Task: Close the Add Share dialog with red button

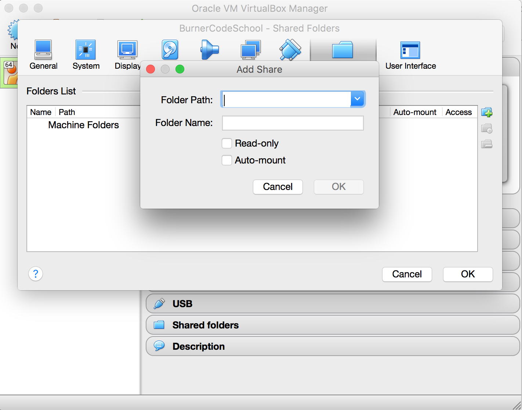Action: tap(151, 69)
